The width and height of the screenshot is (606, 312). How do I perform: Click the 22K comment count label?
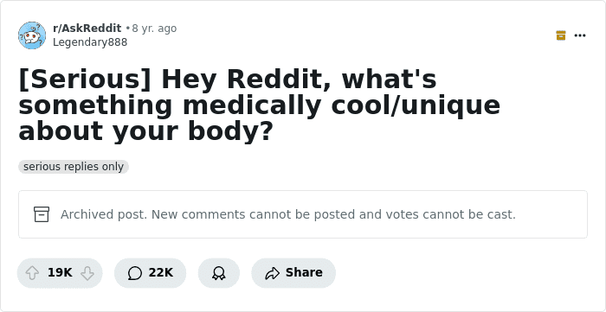[161, 272]
